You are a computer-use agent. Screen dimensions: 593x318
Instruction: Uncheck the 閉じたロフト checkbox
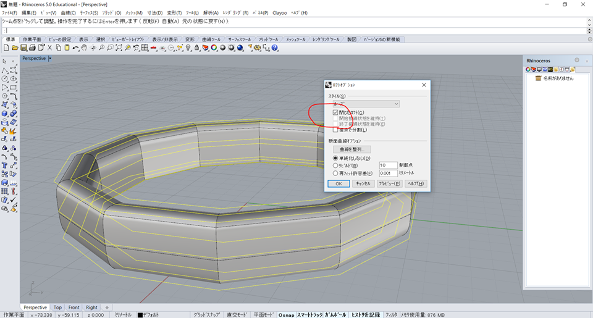coord(335,112)
